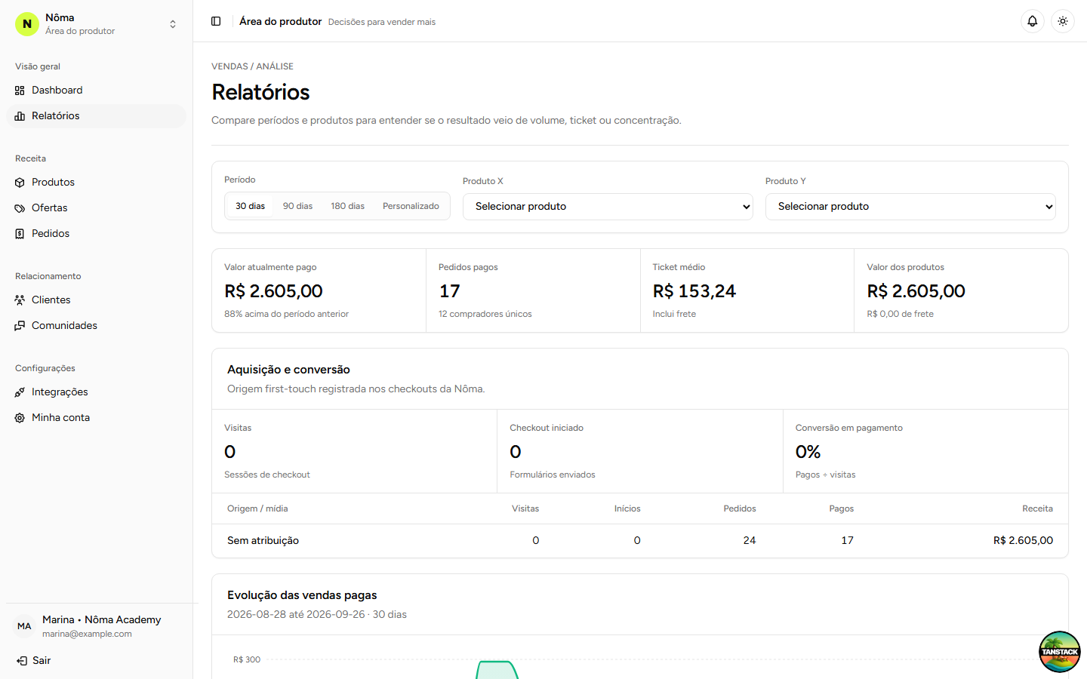Click the Receita column header

tap(1037, 508)
